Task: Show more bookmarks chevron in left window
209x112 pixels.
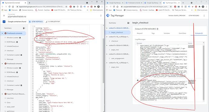Action: (x=87, y=10)
